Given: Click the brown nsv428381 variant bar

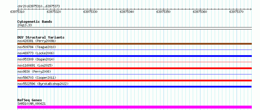Looking at the screenshot, I should coord(134,44).
